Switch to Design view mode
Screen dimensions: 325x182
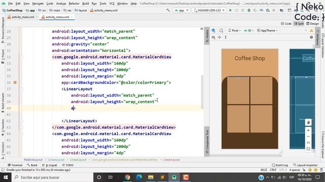pyautogui.click(x=313, y=24)
